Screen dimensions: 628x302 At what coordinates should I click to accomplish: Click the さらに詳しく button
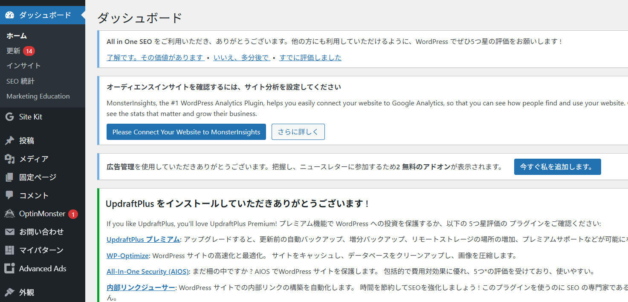(298, 132)
